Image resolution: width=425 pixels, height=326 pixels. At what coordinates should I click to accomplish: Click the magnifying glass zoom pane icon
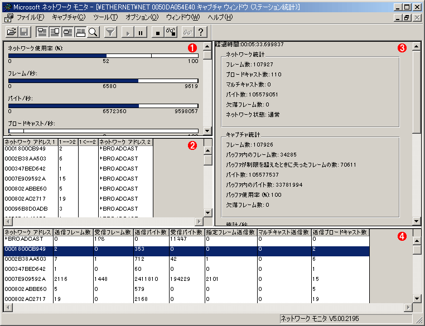[x=93, y=32]
